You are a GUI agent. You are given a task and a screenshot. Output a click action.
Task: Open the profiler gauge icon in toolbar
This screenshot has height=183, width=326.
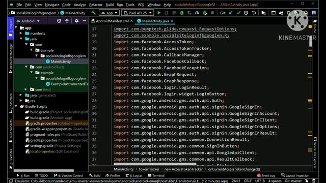(x=197, y=13)
